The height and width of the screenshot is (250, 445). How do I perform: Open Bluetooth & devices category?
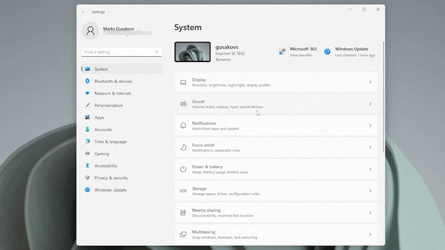(122, 81)
